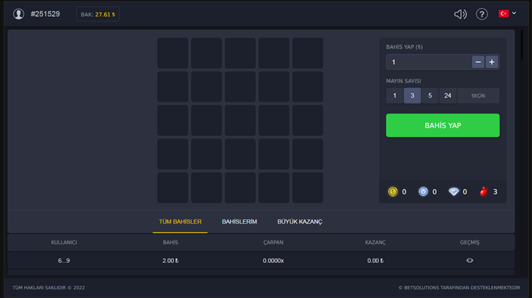Switch to BAHİSLERİM tab
532x298 pixels.
coord(239,221)
